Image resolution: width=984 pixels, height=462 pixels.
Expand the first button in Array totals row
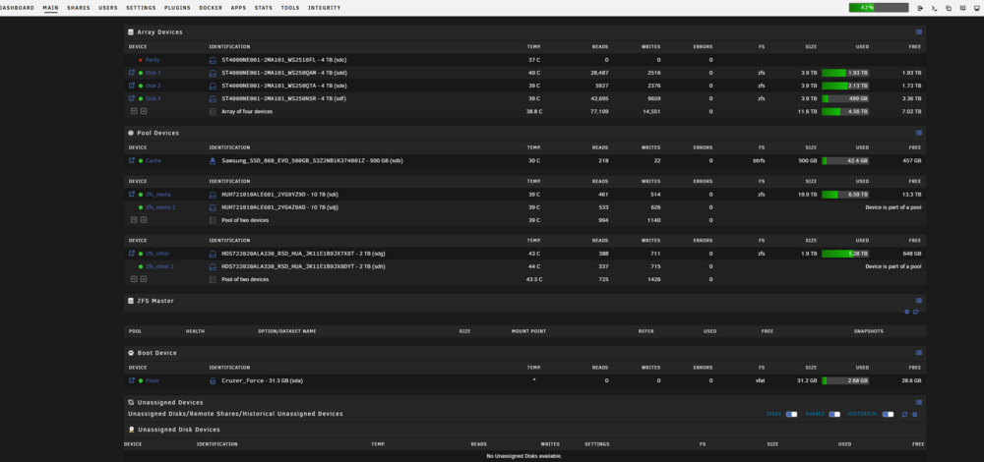pos(134,111)
